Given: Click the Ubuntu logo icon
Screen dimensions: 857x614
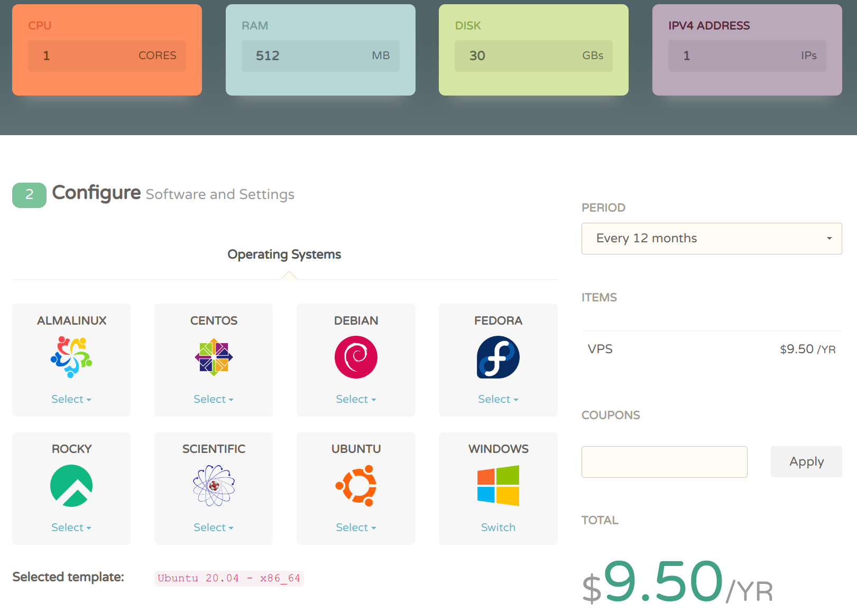Looking at the screenshot, I should [356, 486].
